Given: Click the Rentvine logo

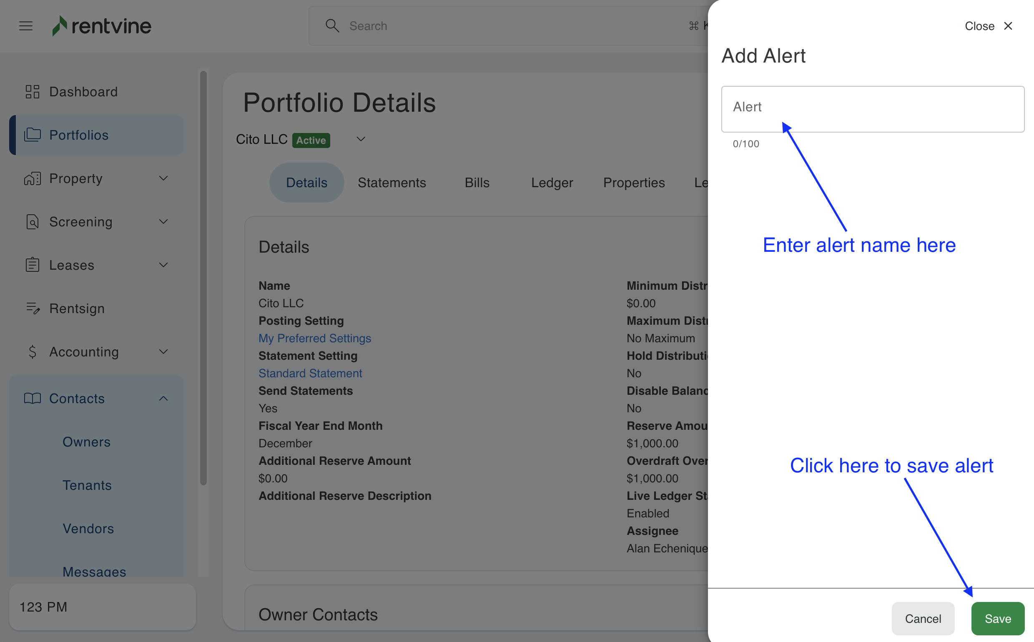Looking at the screenshot, I should [102, 26].
